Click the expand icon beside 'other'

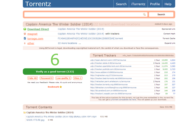pos(25,43)
